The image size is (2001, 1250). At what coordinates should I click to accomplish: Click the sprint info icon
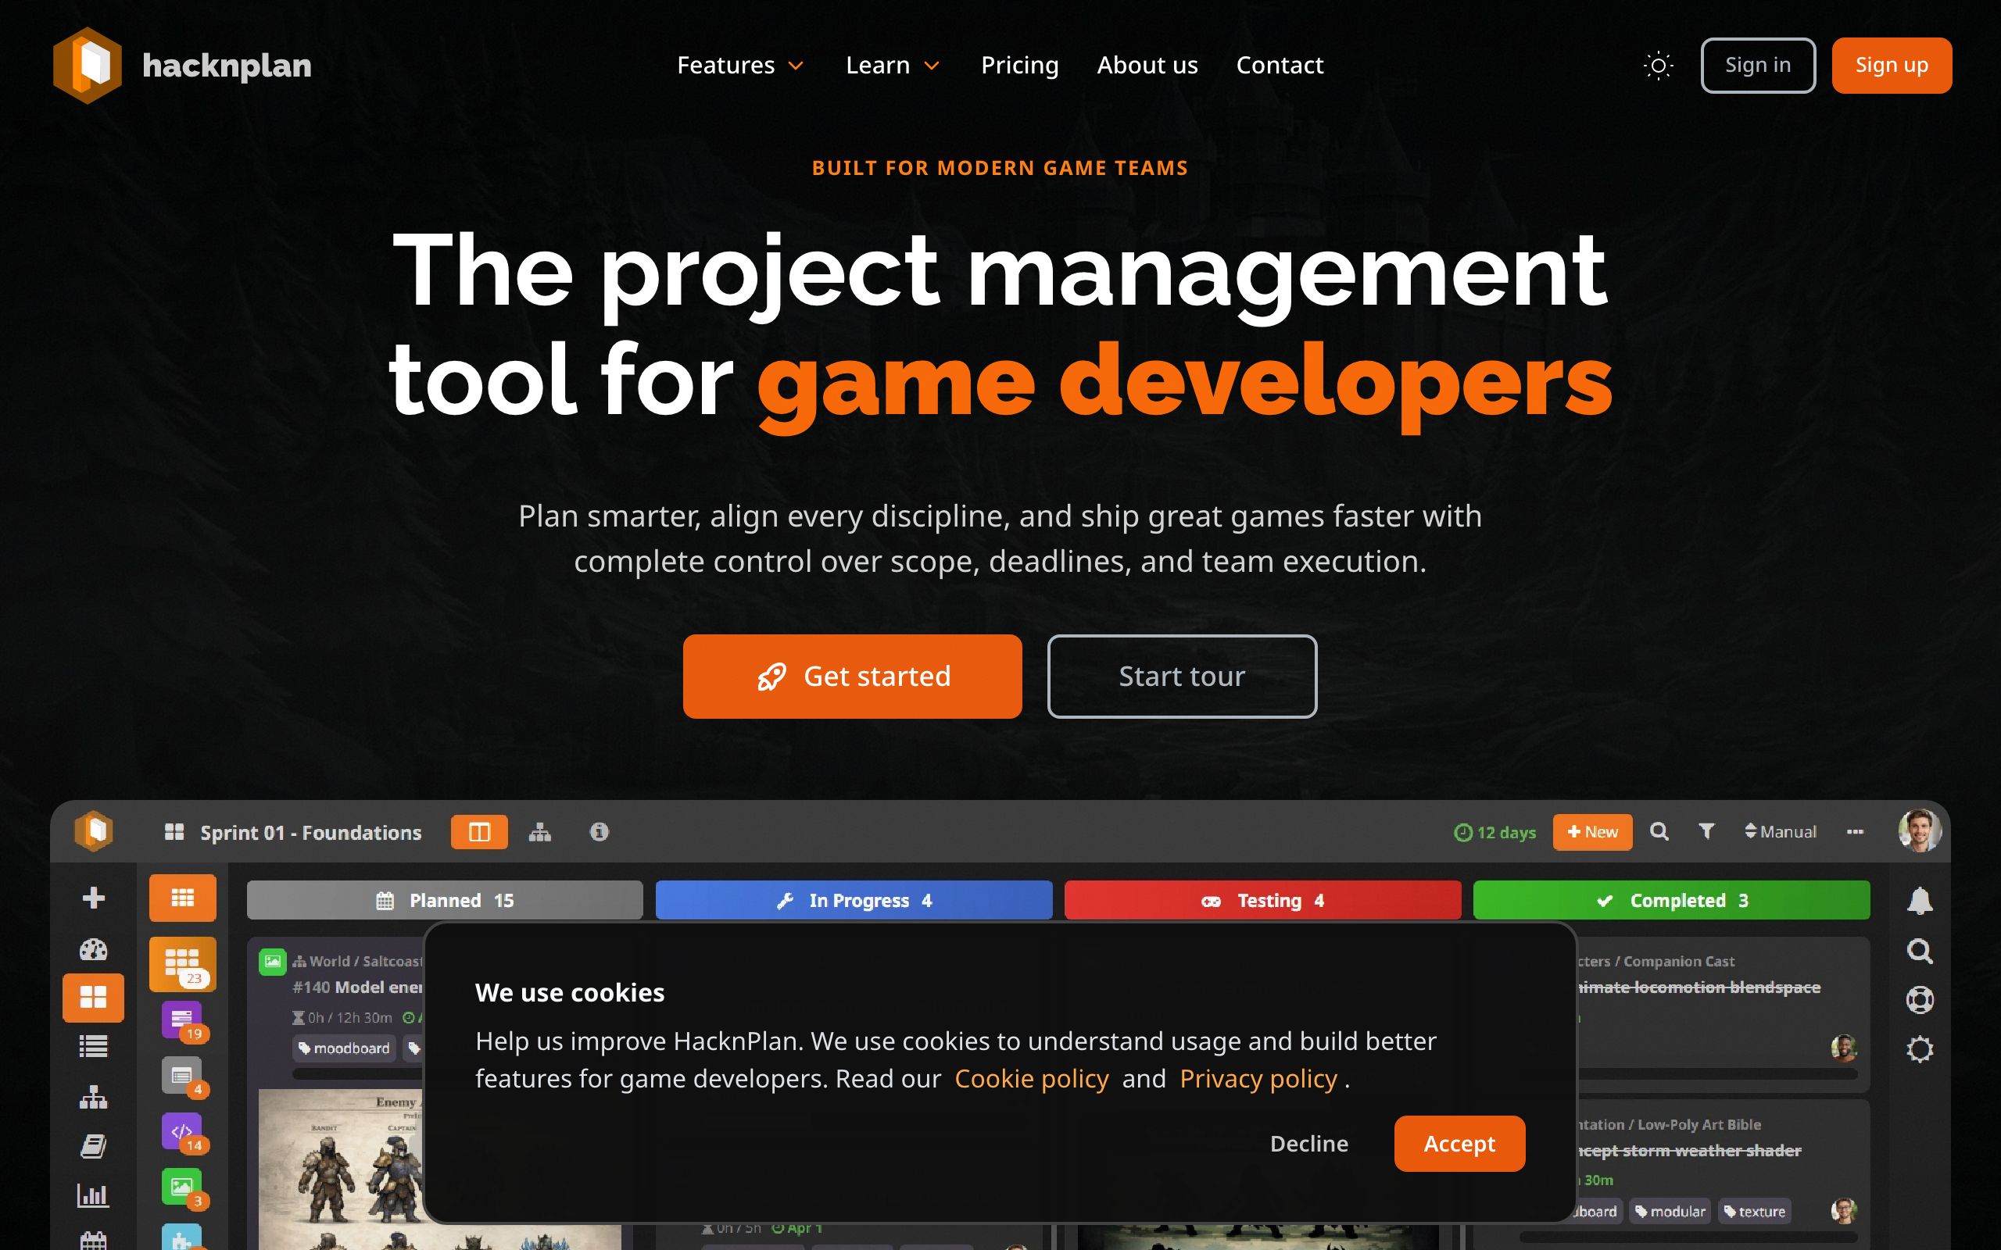(600, 832)
